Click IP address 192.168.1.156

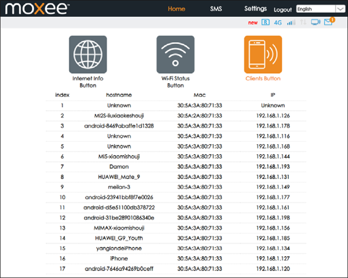tap(273, 228)
